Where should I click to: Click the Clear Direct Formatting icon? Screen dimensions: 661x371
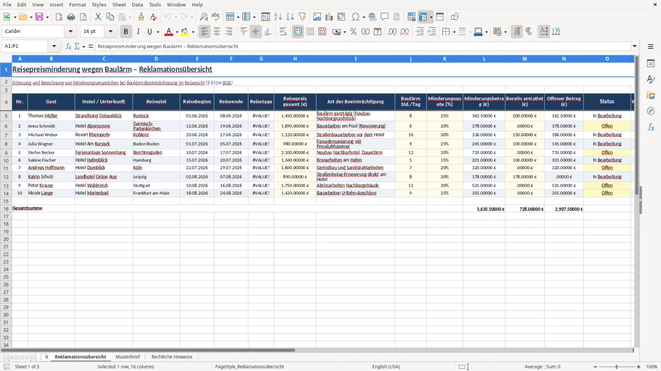153,17
